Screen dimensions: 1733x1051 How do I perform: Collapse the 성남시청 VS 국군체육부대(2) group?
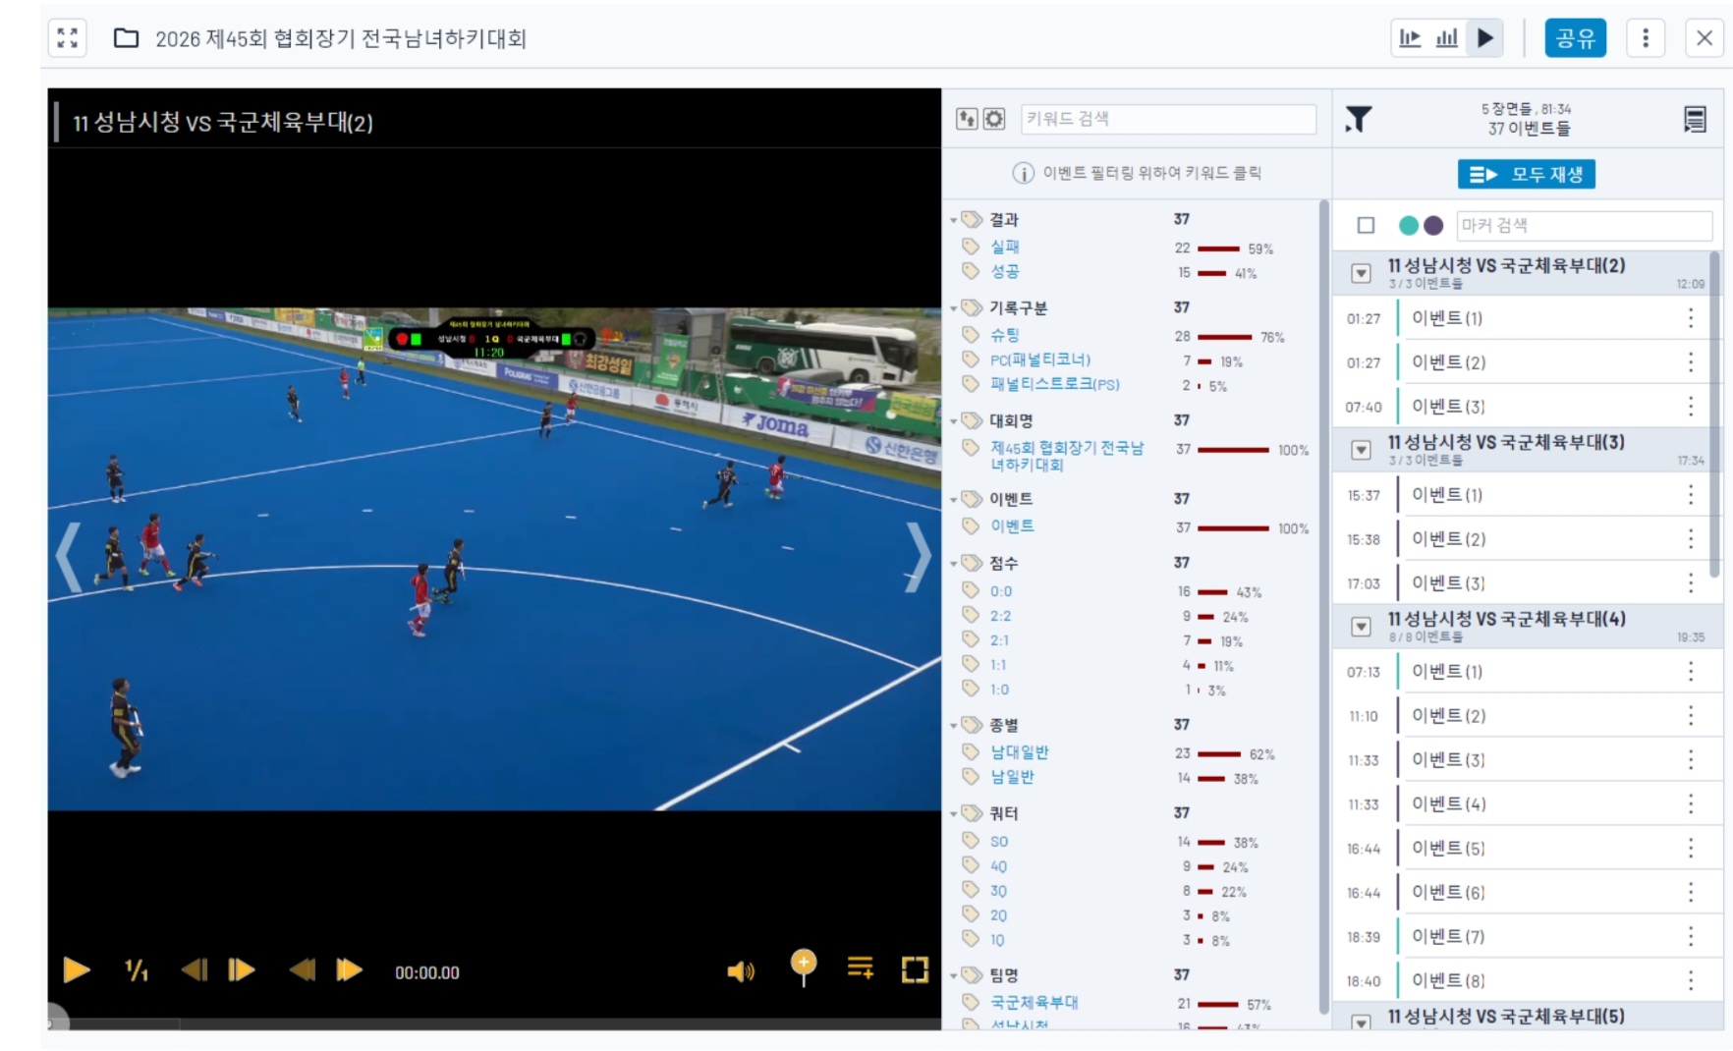pyautogui.click(x=1361, y=273)
